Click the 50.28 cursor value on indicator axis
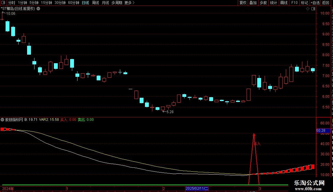 [324, 131]
